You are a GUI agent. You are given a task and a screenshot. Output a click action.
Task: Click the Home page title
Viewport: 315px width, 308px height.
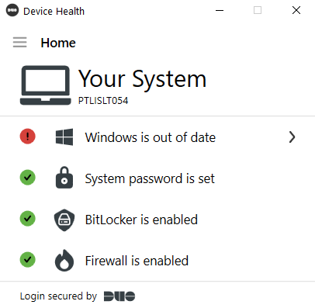pyautogui.click(x=58, y=43)
